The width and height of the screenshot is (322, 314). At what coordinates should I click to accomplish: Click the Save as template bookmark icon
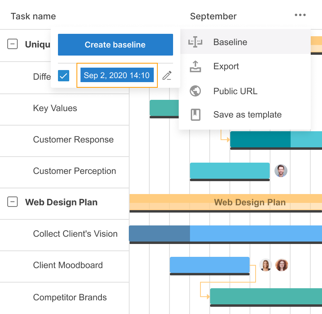click(195, 115)
